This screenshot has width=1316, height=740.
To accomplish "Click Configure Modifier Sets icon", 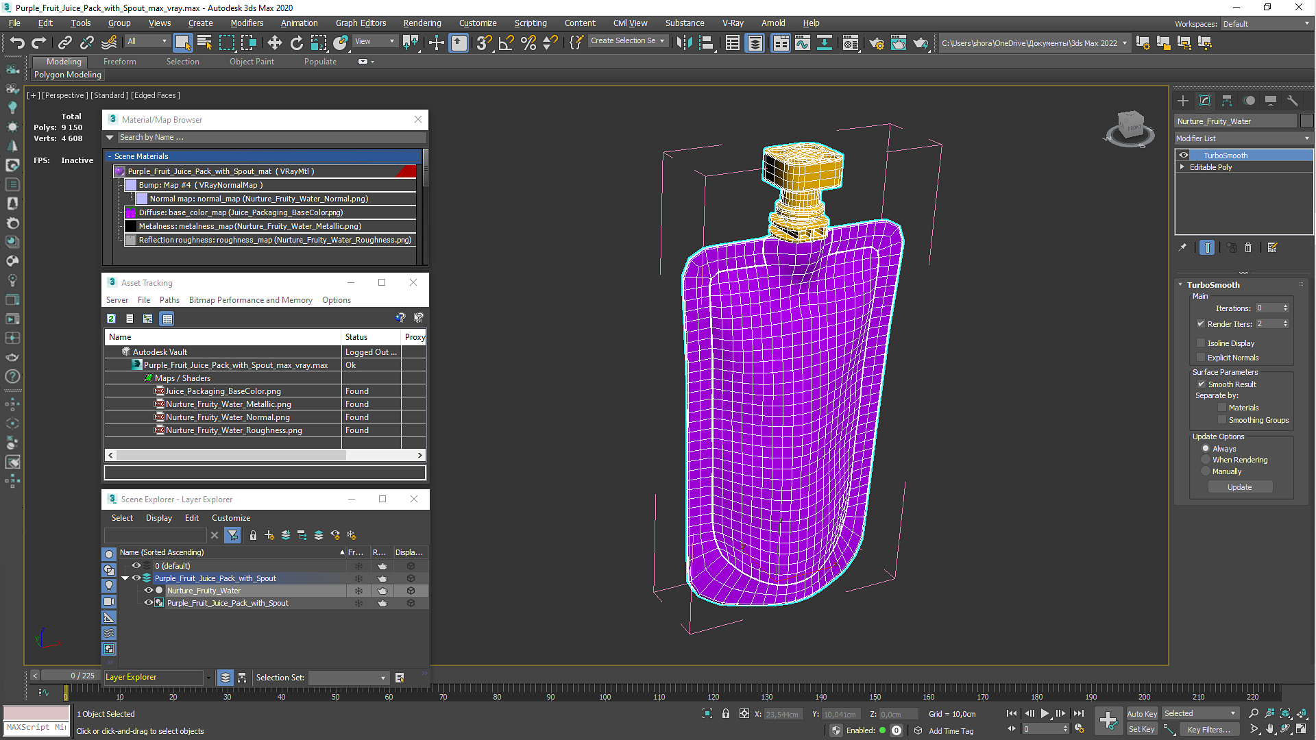I will pyautogui.click(x=1272, y=247).
